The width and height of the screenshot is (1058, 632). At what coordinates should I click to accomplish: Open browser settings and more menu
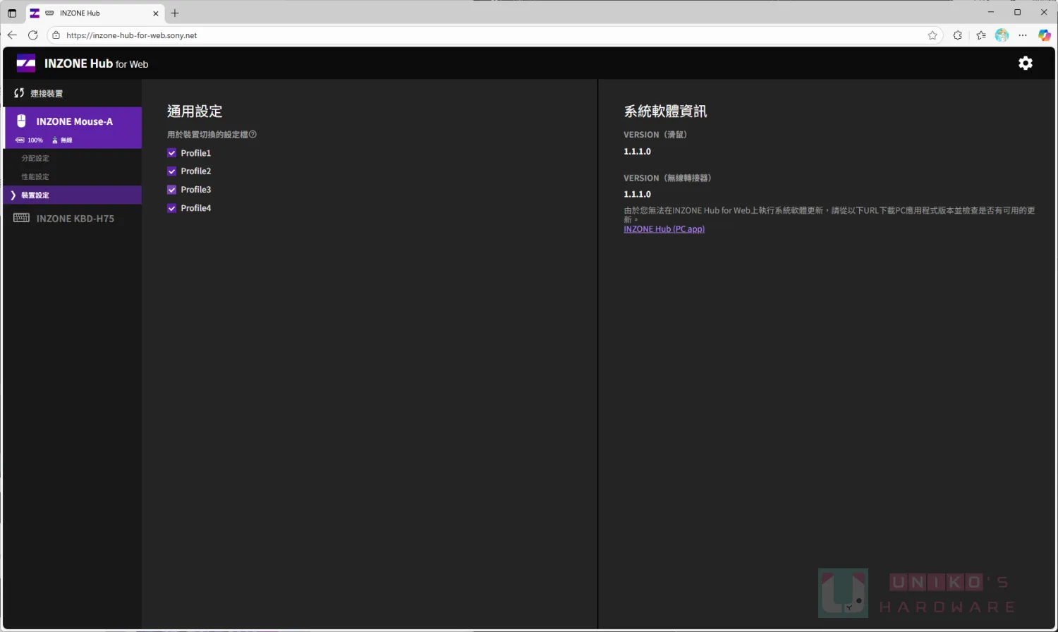coord(1023,35)
